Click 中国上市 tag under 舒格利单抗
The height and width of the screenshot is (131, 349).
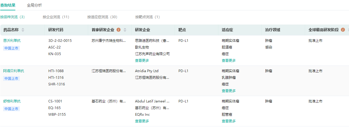[12, 109]
